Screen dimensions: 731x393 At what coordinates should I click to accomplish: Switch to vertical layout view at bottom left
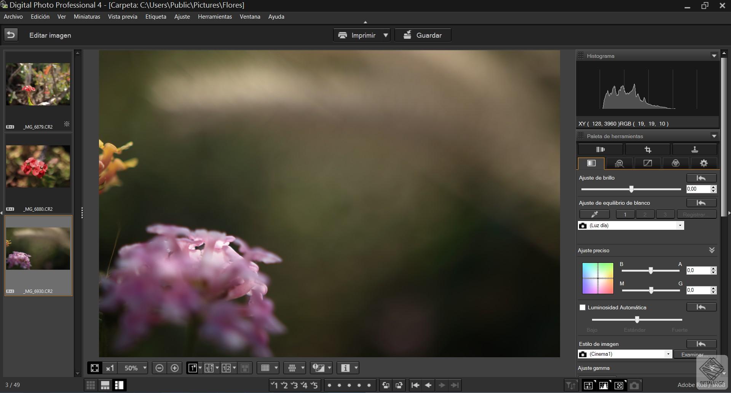[x=119, y=385]
